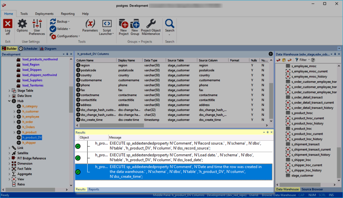Open the Parameters tool
This screenshot has height=198, width=343.
pos(90,24)
